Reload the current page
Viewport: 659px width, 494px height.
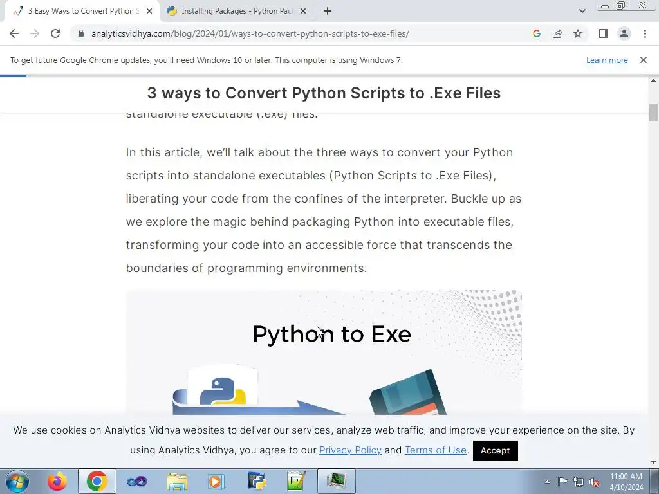55,33
